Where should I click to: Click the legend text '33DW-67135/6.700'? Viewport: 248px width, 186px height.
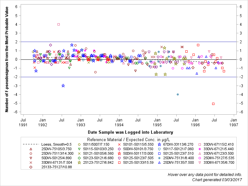pos(219,163)
